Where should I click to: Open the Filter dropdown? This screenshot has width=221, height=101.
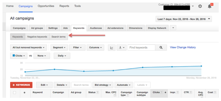pos(77,47)
